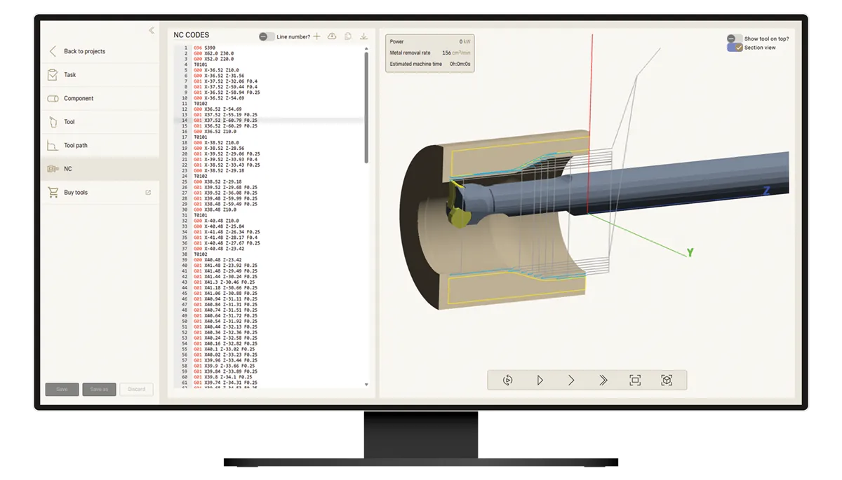This screenshot has height=480, width=842.
Task: Enable the Line number toggle
Action: [267, 36]
